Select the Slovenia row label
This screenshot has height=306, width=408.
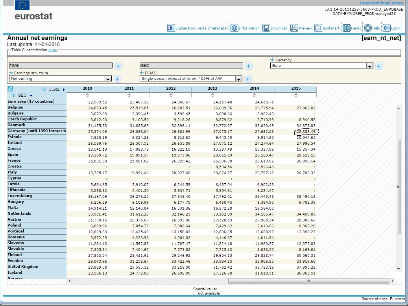(x=16, y=243)
